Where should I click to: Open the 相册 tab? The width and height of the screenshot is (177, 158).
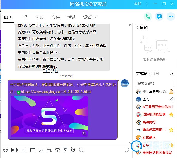point(40,17)
